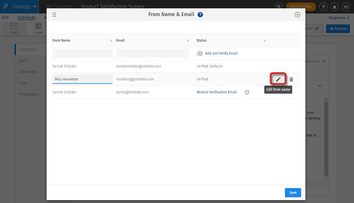The image size is (354, 203).
Task: Click Sanket Shekdar name in sanket@shekdar.com row
Action: pyautogui.click(x=65, y=92)
